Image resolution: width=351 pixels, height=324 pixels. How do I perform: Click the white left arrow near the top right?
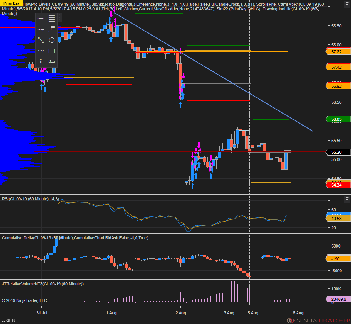(319, 8)
